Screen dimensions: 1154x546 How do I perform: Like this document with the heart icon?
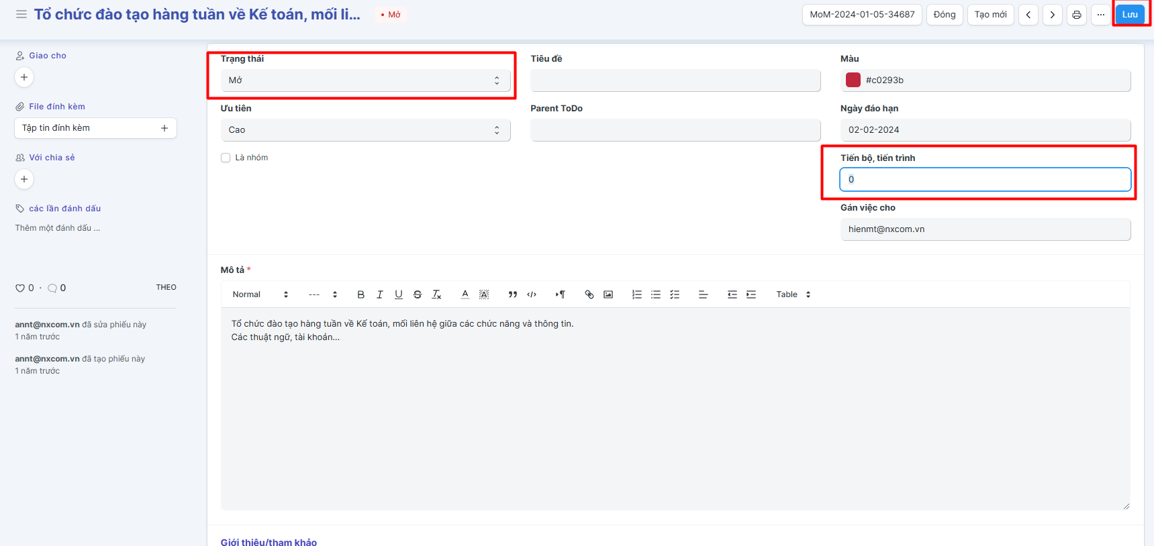point(20,288)
